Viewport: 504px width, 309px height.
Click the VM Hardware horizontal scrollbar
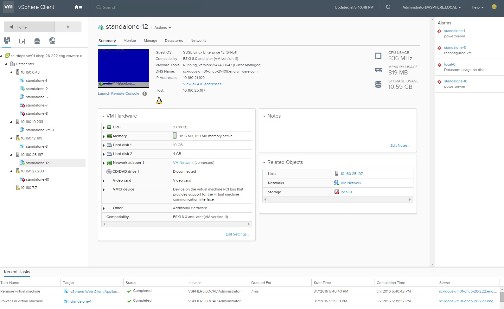tap(176, 224)
